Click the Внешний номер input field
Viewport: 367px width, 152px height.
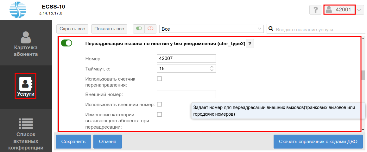tap(186, 94)
